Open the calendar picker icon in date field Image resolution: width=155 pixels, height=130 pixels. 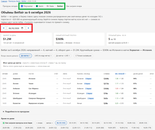point(22,28)
